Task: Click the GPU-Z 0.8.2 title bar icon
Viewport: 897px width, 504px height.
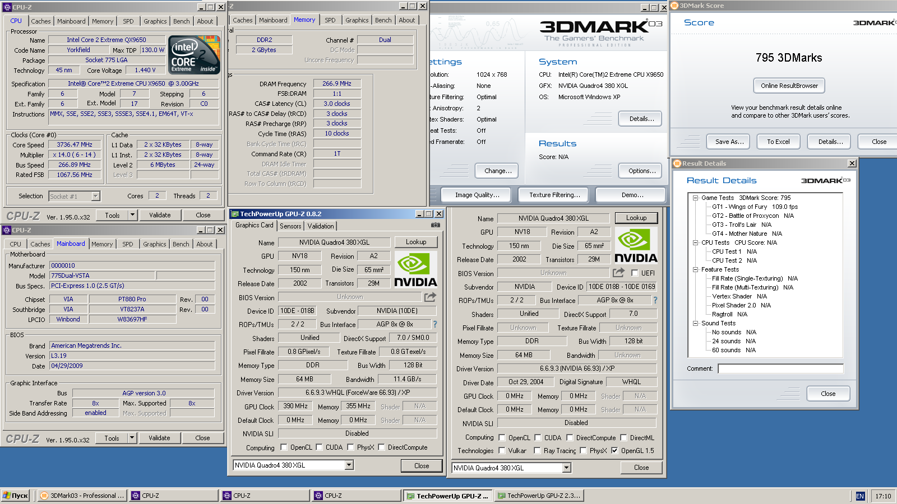Action: [x=235, y=214]
